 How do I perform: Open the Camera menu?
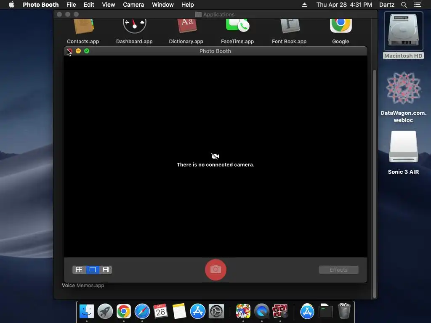[133, 5]
